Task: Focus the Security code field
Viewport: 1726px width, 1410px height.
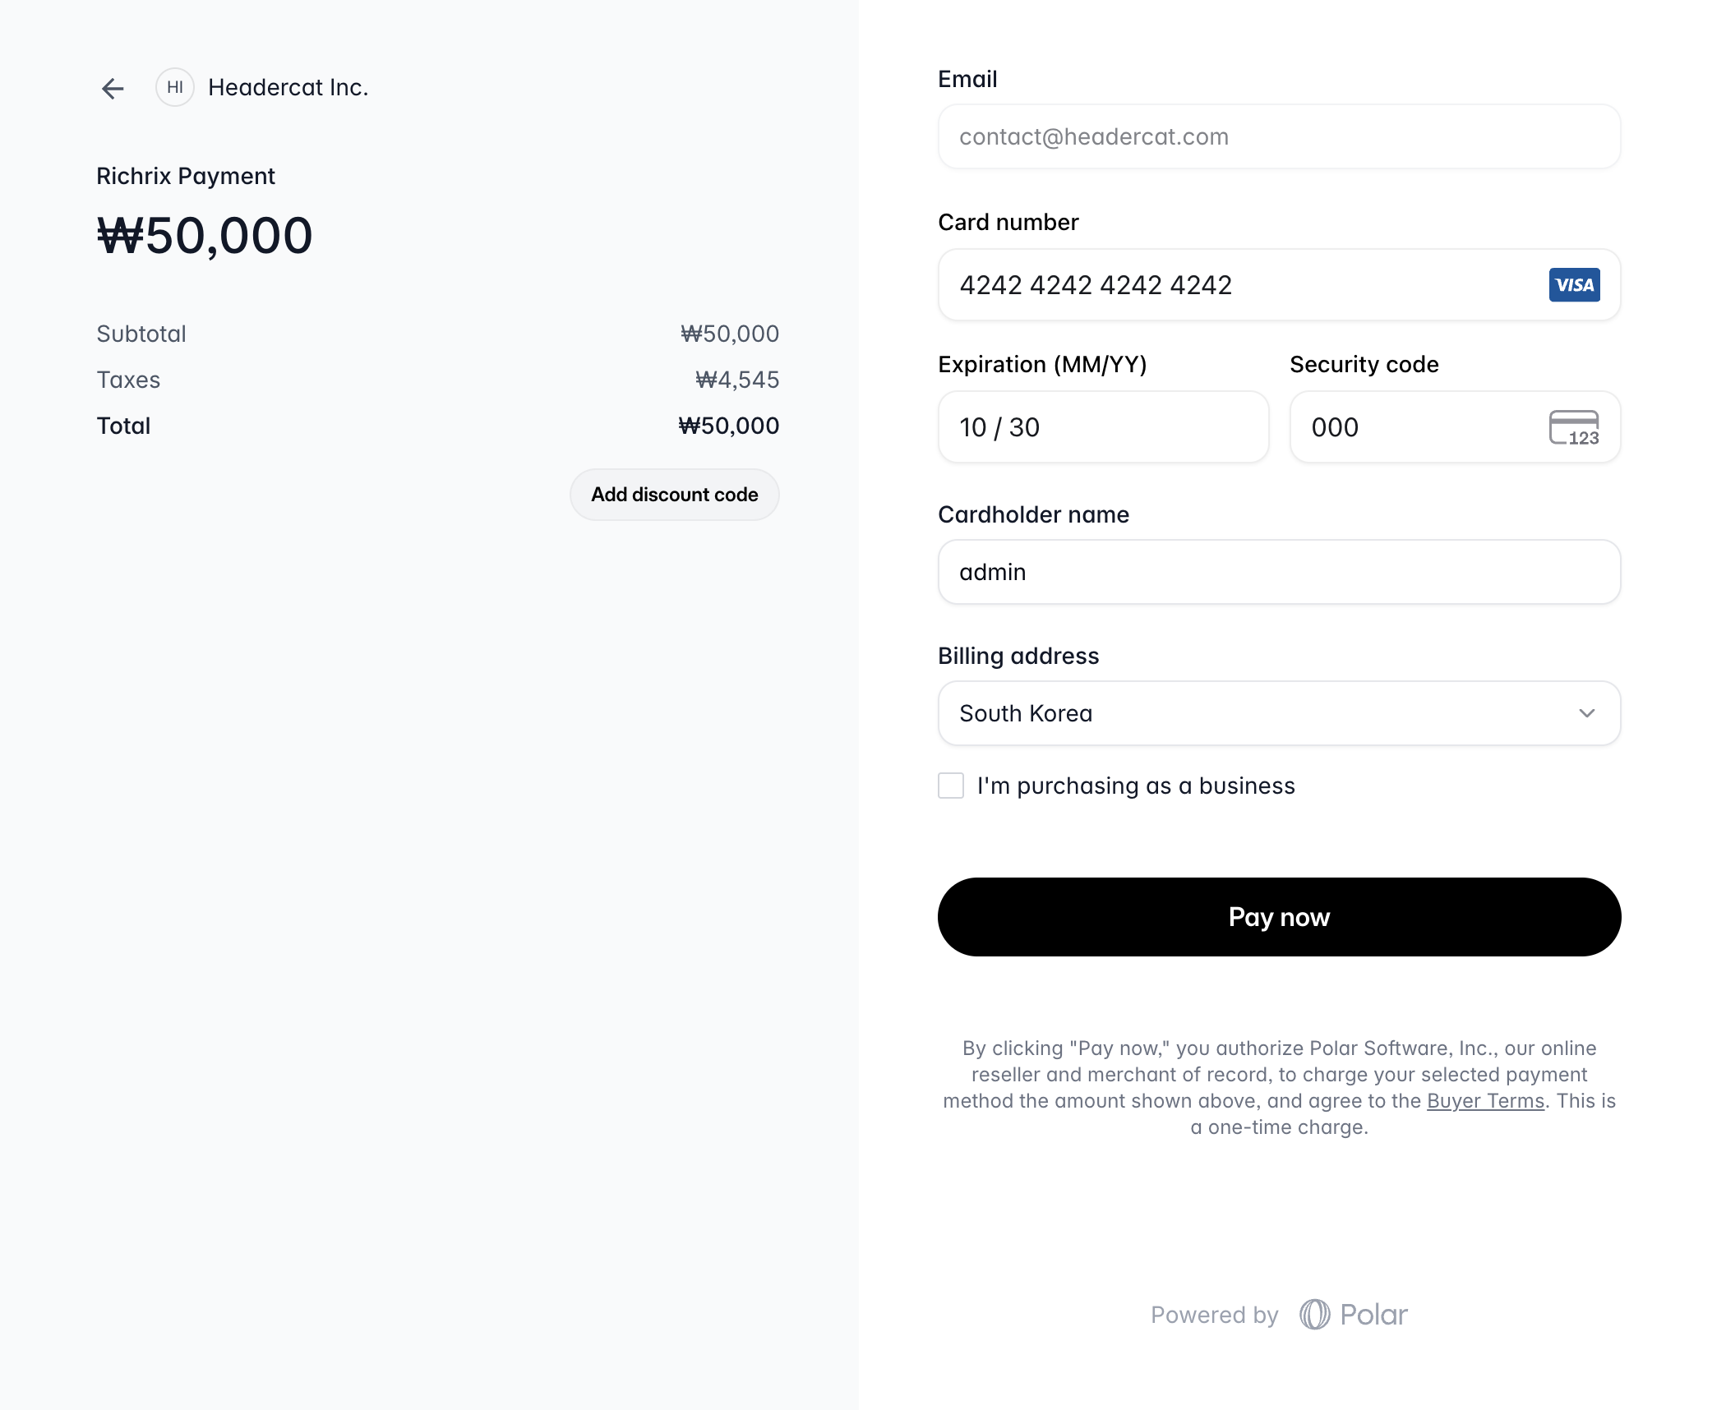Action: point(1455,427)
